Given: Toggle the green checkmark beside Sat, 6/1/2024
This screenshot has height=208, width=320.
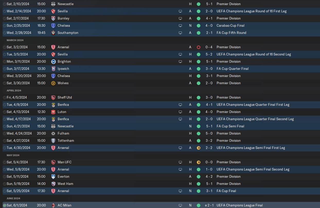Looking at the screenshot, I should [4, 205].
